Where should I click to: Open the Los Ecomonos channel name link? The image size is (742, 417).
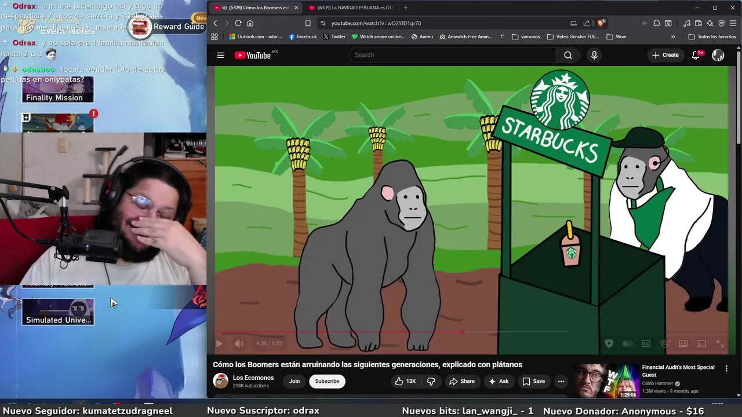(253, 378)
